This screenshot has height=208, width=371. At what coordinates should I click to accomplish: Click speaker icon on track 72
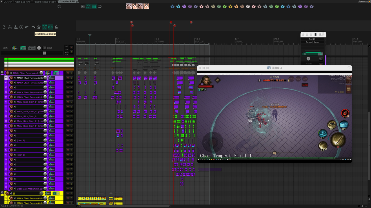(15, 198)
